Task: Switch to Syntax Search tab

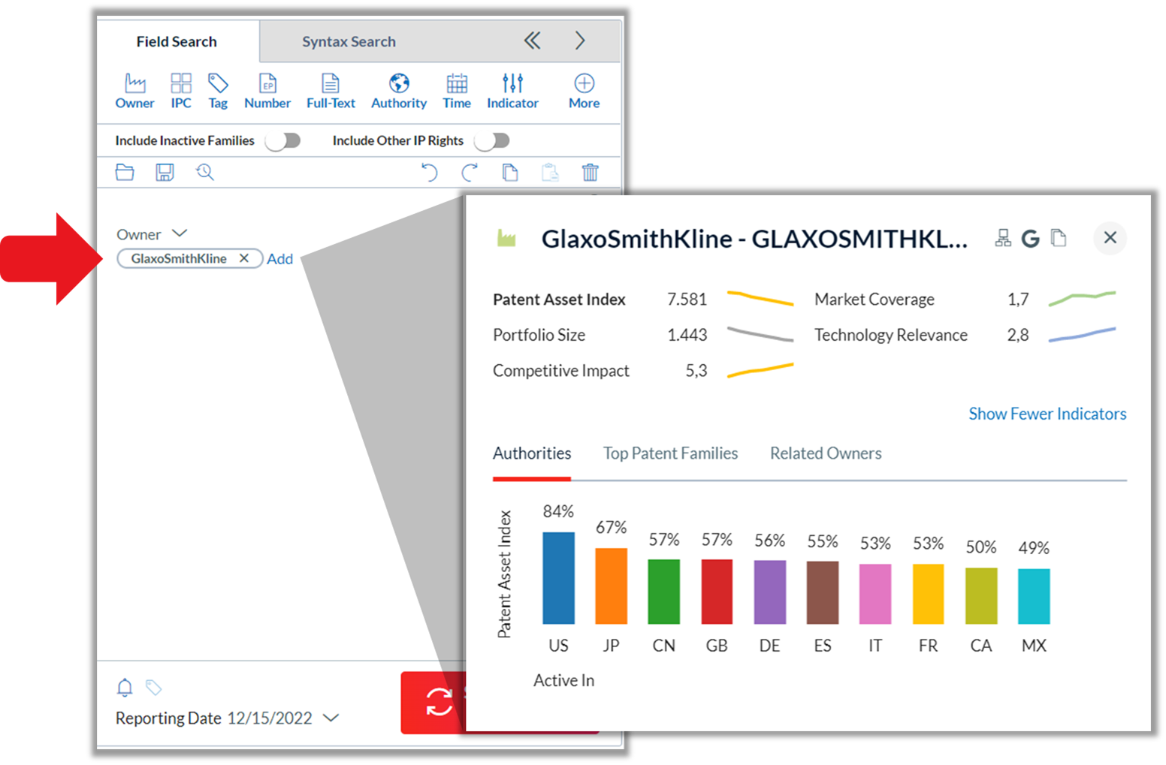Action: click(349, 41)
